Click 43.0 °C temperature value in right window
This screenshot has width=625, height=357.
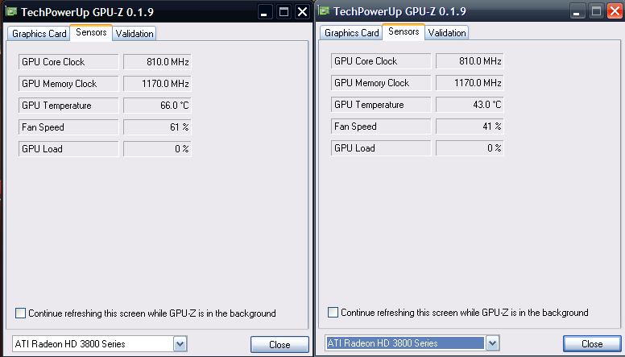(x=470, y=105)
